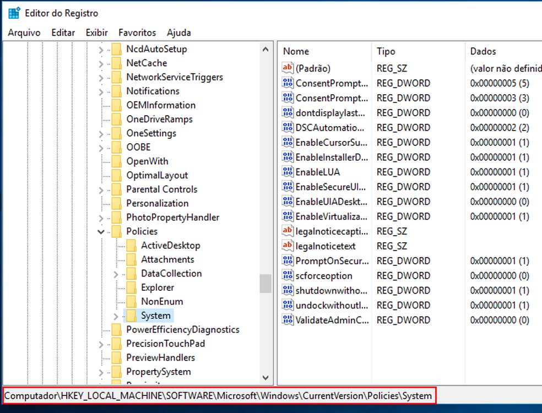
Task: Click the DSCAutomatio DWORD icon
Action: [x=288, y=127]
